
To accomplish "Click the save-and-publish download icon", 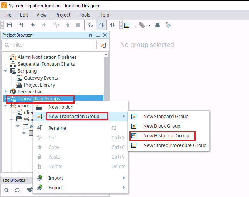I will (x=20, y=25).
